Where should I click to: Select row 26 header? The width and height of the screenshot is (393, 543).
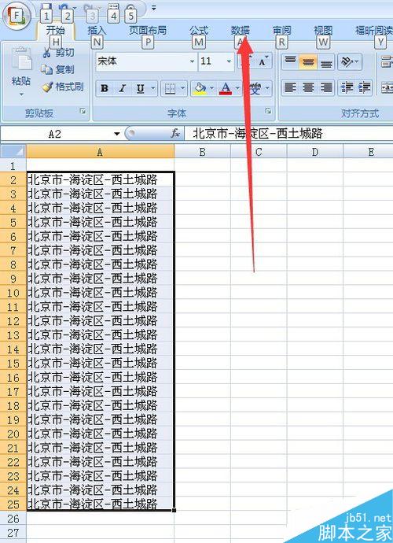tap(13, 519)
